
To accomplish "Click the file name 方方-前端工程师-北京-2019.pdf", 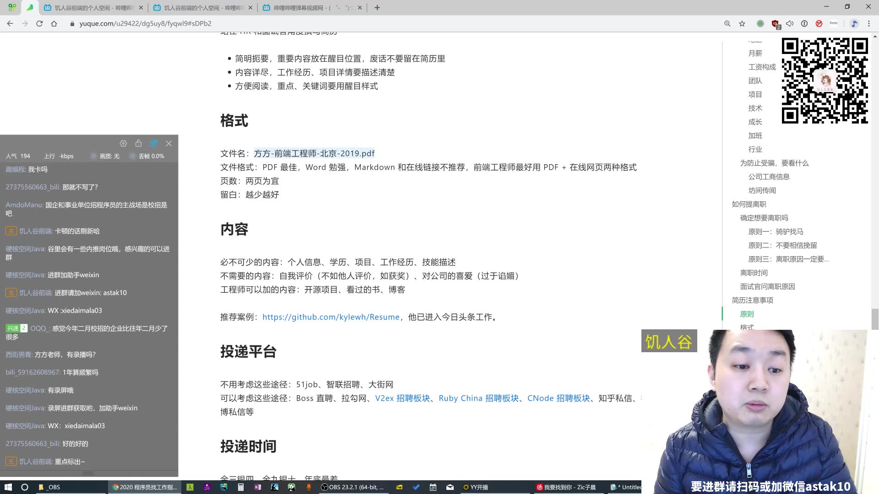I will 314,154.
